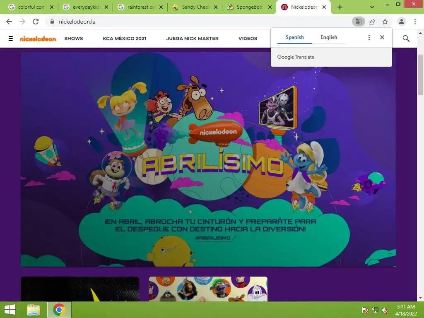Image resolution: width=424 pixels, height=318 pixels.
Task: Open network tray icon
Action: tap(375, 310)
